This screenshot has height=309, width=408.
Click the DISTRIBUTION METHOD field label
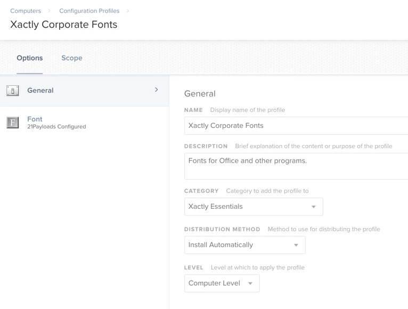tap(222, 229)
